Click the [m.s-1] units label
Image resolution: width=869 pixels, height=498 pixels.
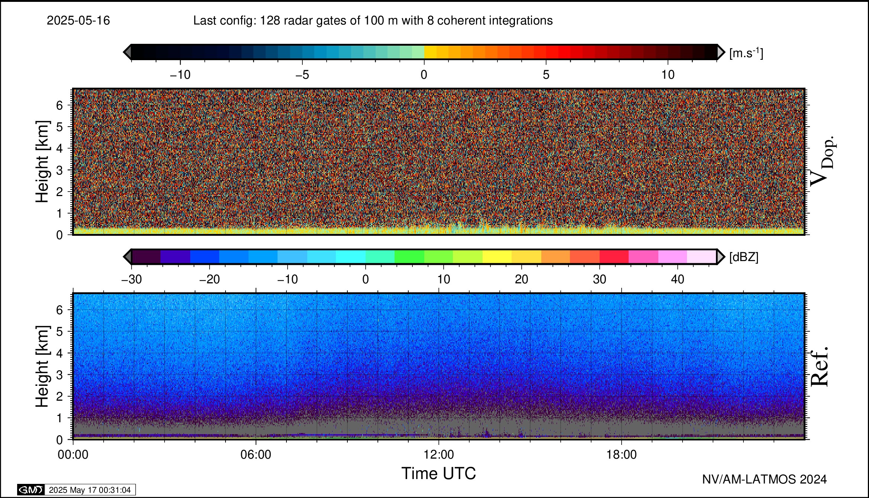coord(746,53)
